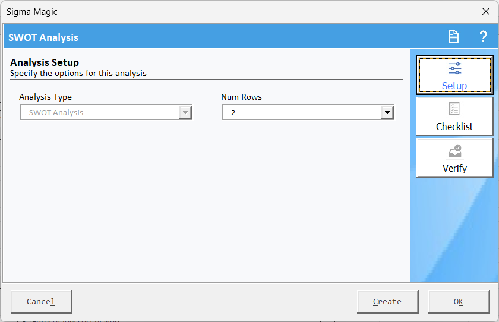The height and width of the screenshot is (322, 499).
Task: Open help via the question mark icon
Action: point(483,36)
